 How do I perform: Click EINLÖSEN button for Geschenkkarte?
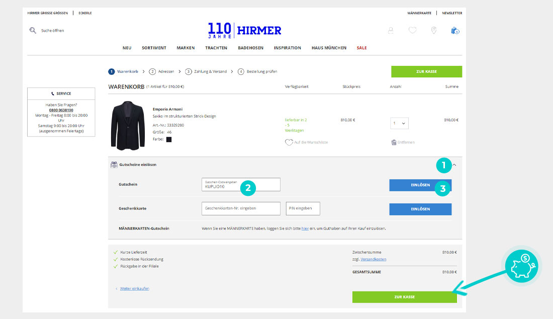[420, 209]
